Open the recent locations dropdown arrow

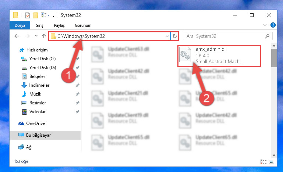point(36,36)
